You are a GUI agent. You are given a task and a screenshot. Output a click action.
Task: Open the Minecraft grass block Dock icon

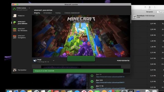click(118, 91)
